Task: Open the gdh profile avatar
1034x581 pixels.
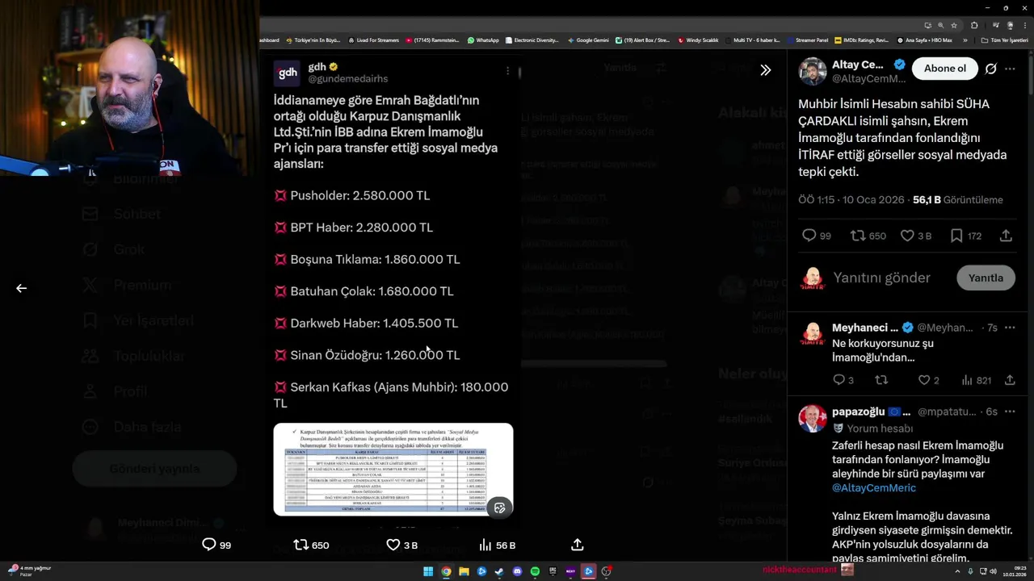Action: click(288, 73)
